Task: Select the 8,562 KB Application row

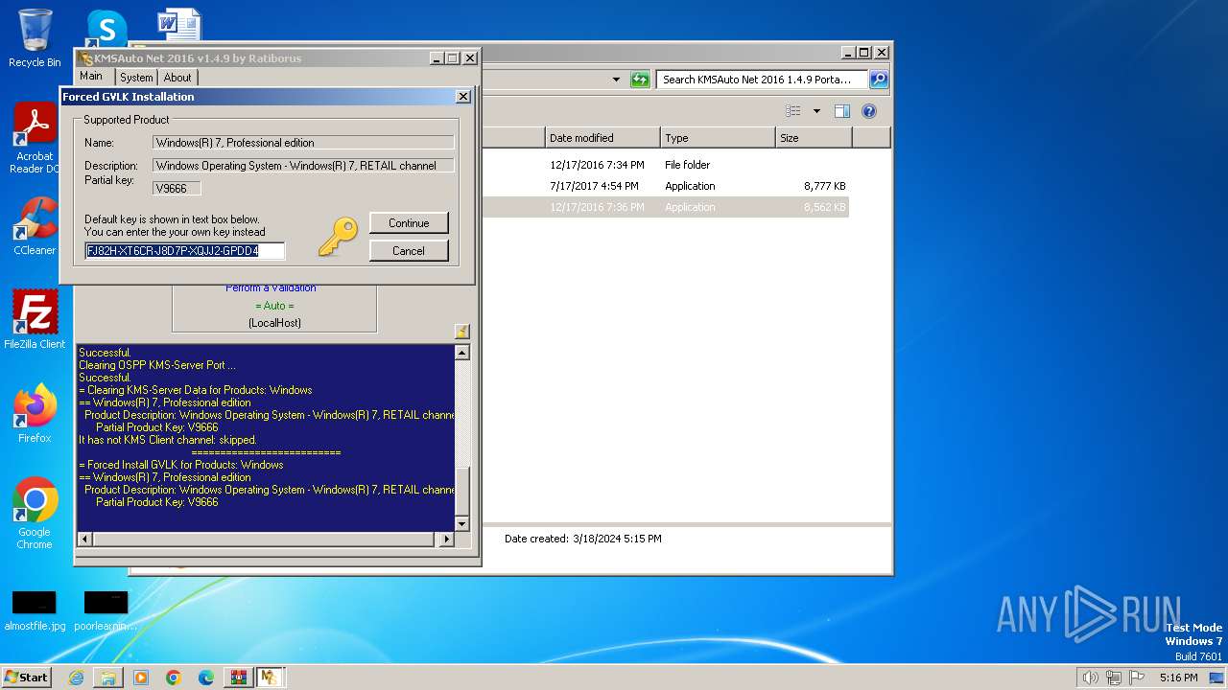Action: point(666,207)
